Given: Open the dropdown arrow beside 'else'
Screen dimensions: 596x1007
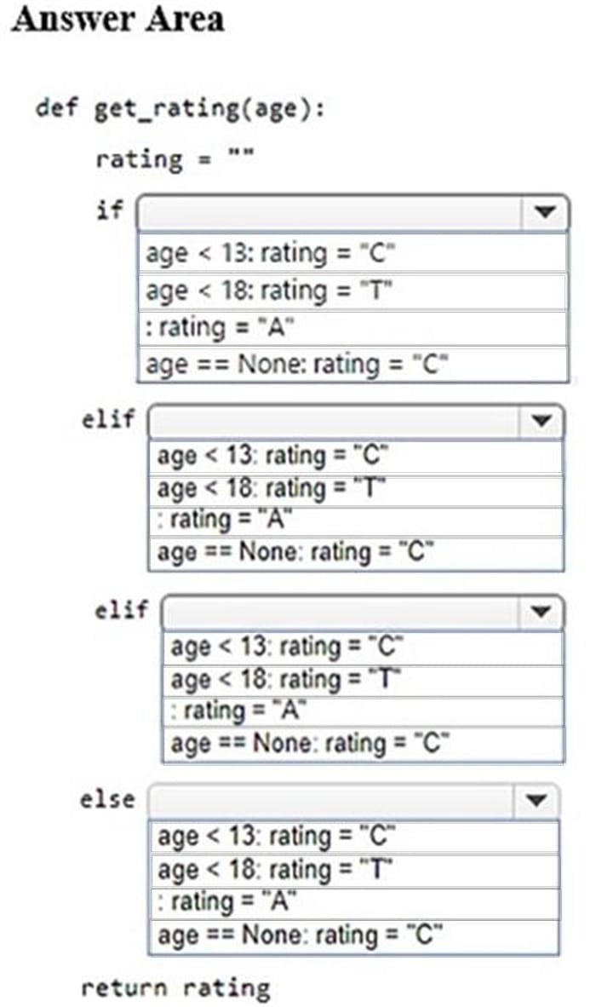Looking at the screenshot, I should pyautogui.click(x=536, y=801).
